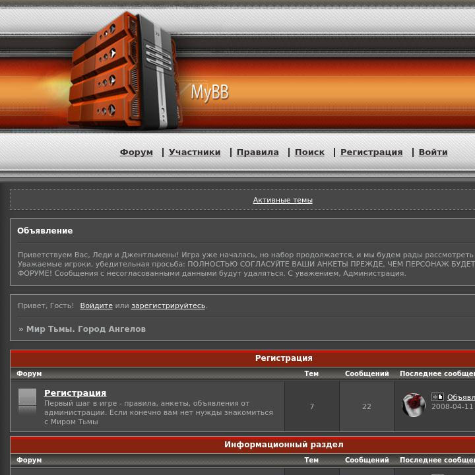Click the orange server tower image
Screen dimensions: 475x475
(124, 71)
